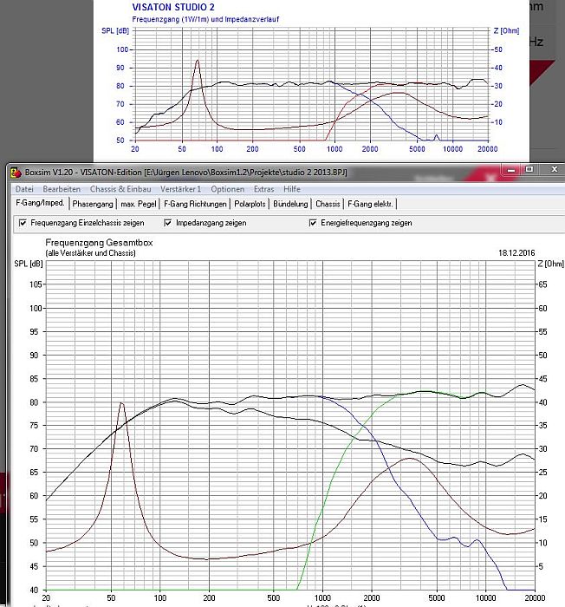Open the Optionen menu

(228, 189)
